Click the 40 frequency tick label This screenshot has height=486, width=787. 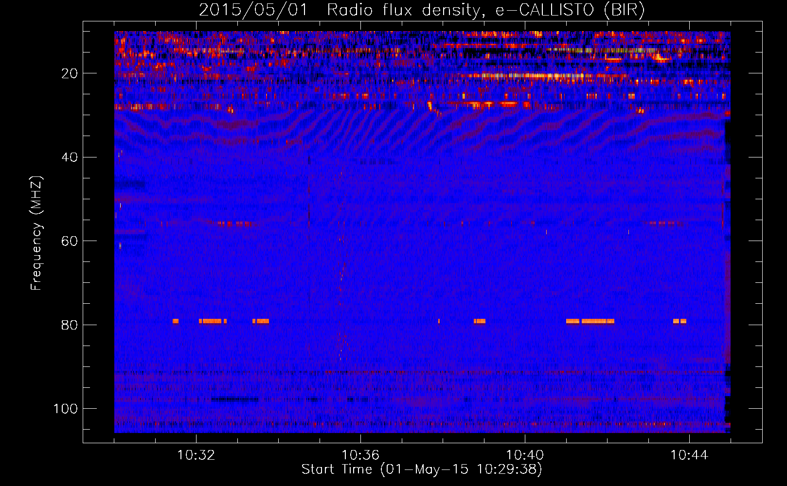point(70,157)
